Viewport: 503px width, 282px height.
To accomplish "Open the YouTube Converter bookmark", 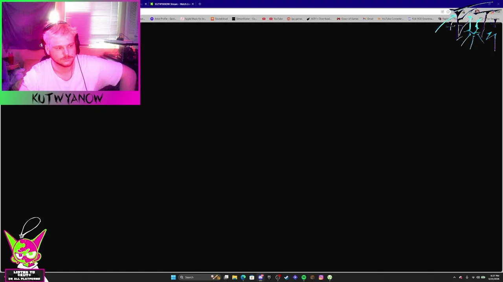I will click(391, 19).
